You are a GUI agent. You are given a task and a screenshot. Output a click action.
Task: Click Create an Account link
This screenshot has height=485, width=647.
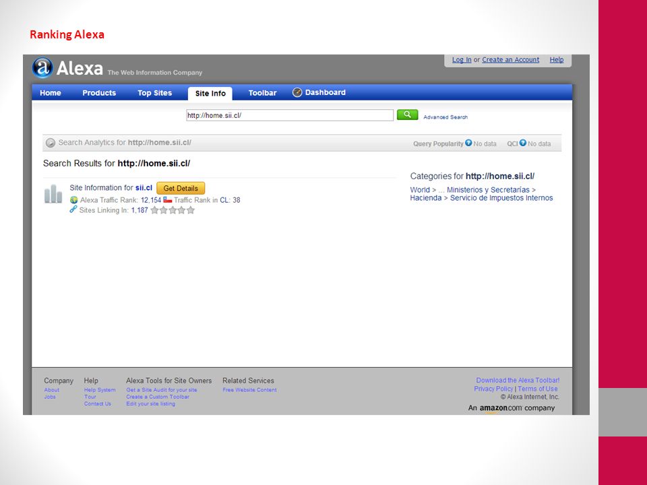pyautogui.click(x=510, y=59)
